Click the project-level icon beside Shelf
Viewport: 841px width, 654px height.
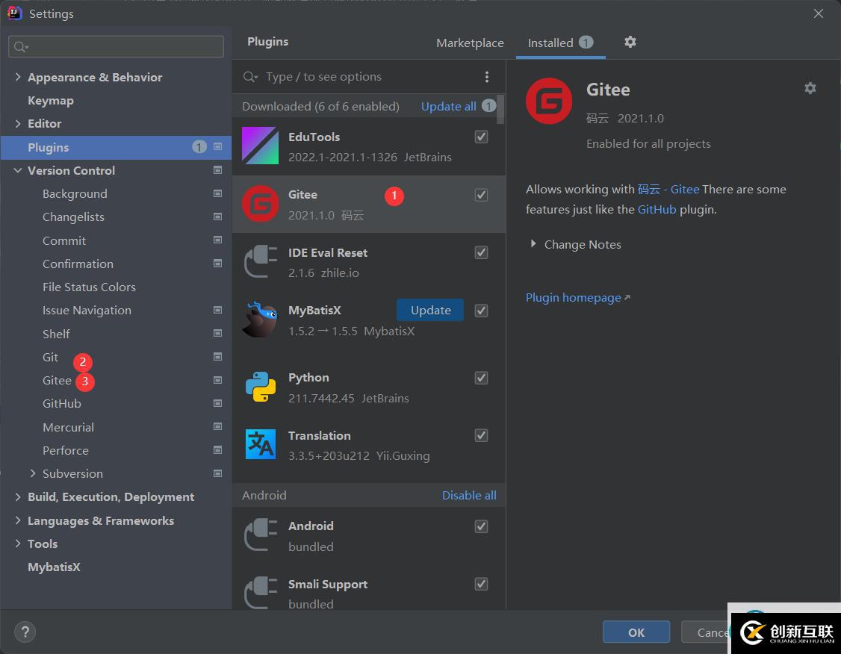pos(218,333)
